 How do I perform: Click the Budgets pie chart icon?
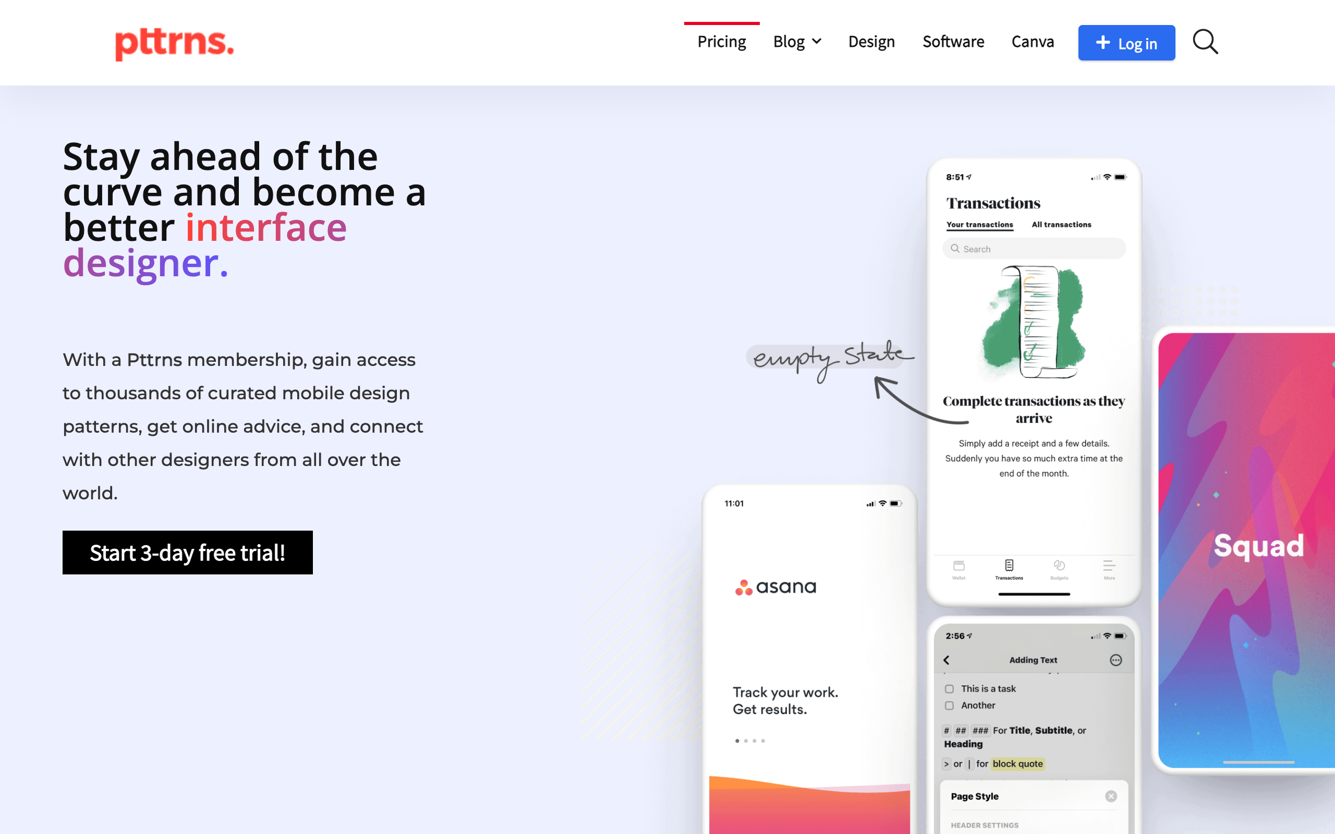tap(1059, 567)
